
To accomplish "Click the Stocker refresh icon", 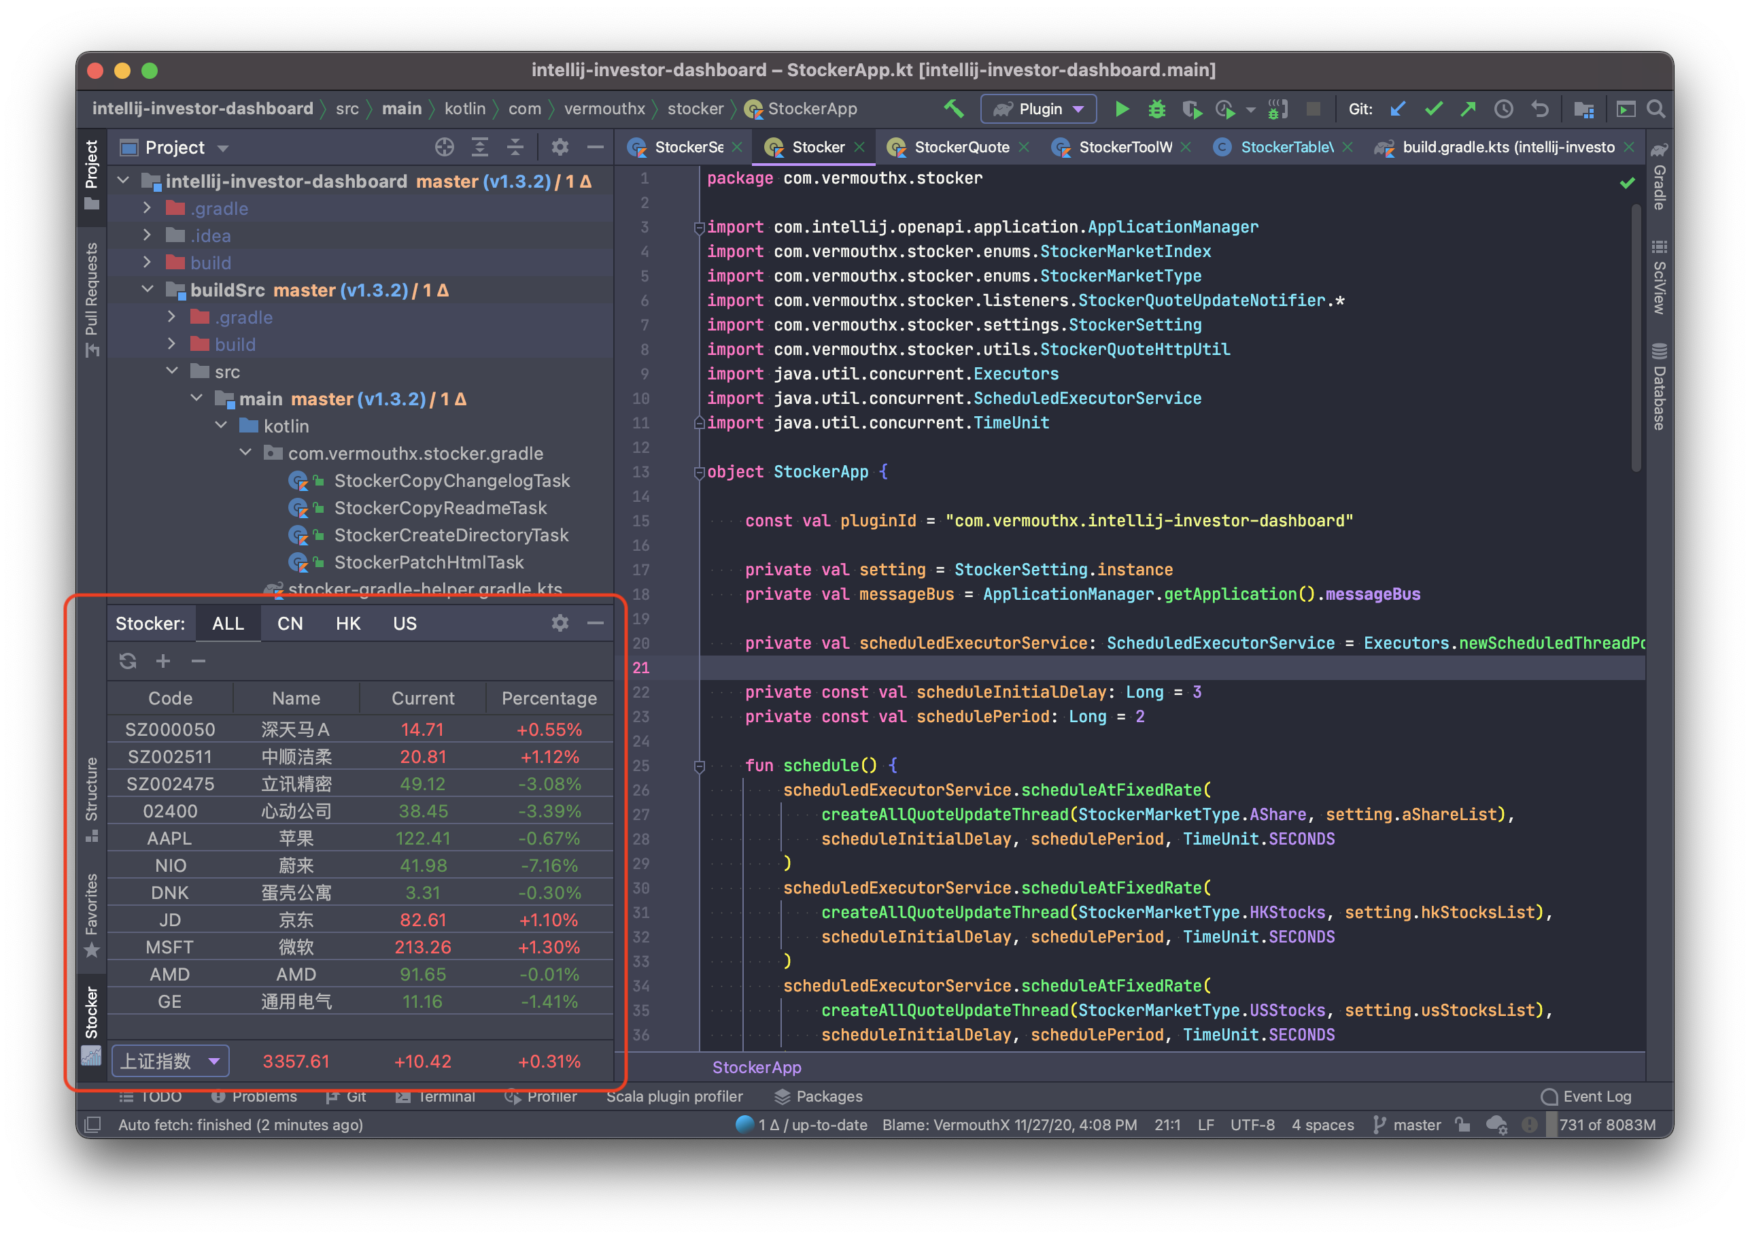I will tap(127, 661).
